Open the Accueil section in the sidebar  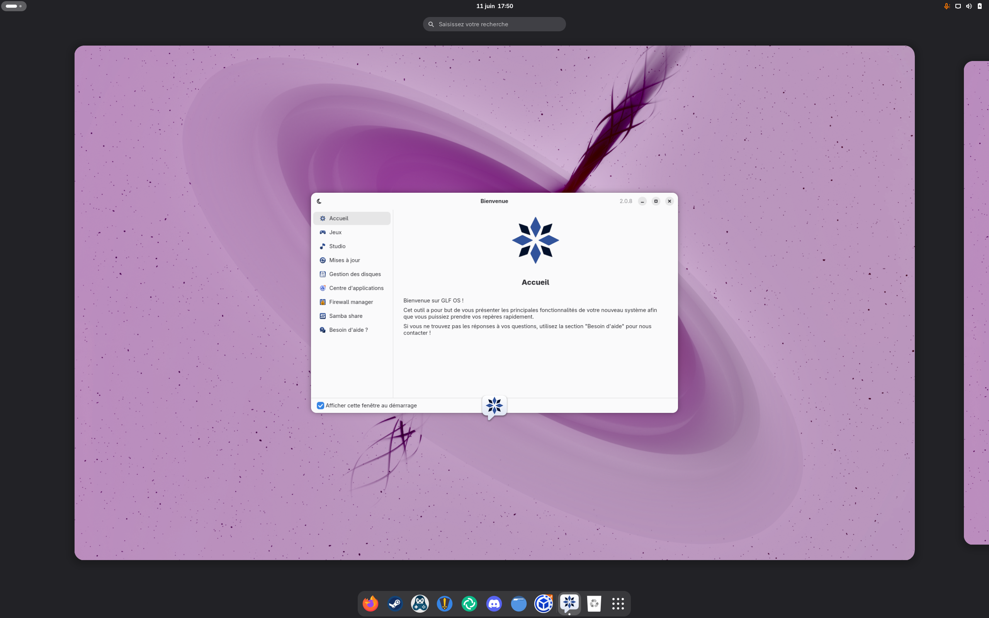point(352,218)
